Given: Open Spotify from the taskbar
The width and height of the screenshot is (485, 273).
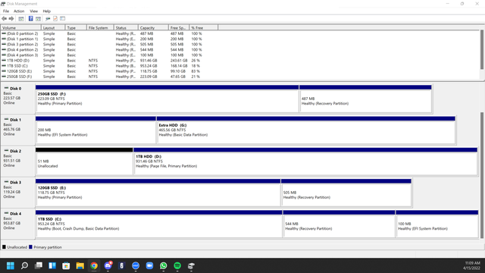Looking at the screenshot, I should [x=177, y=265].
